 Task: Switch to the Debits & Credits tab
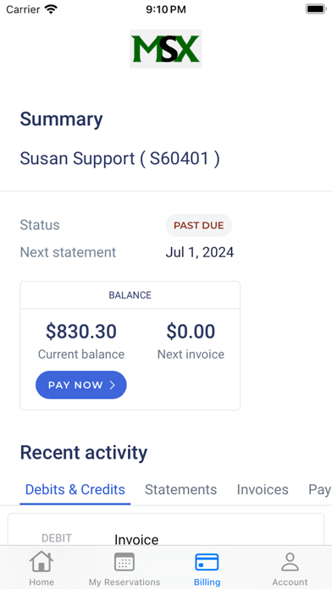pos(75,489)
